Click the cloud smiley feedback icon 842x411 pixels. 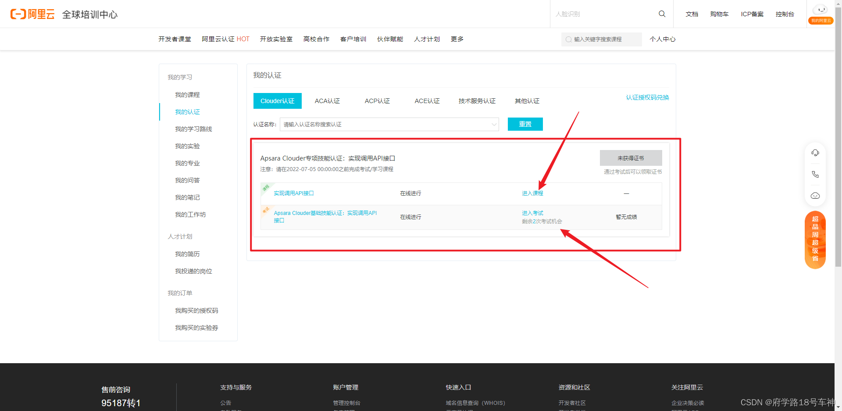[x=815, y=196]
